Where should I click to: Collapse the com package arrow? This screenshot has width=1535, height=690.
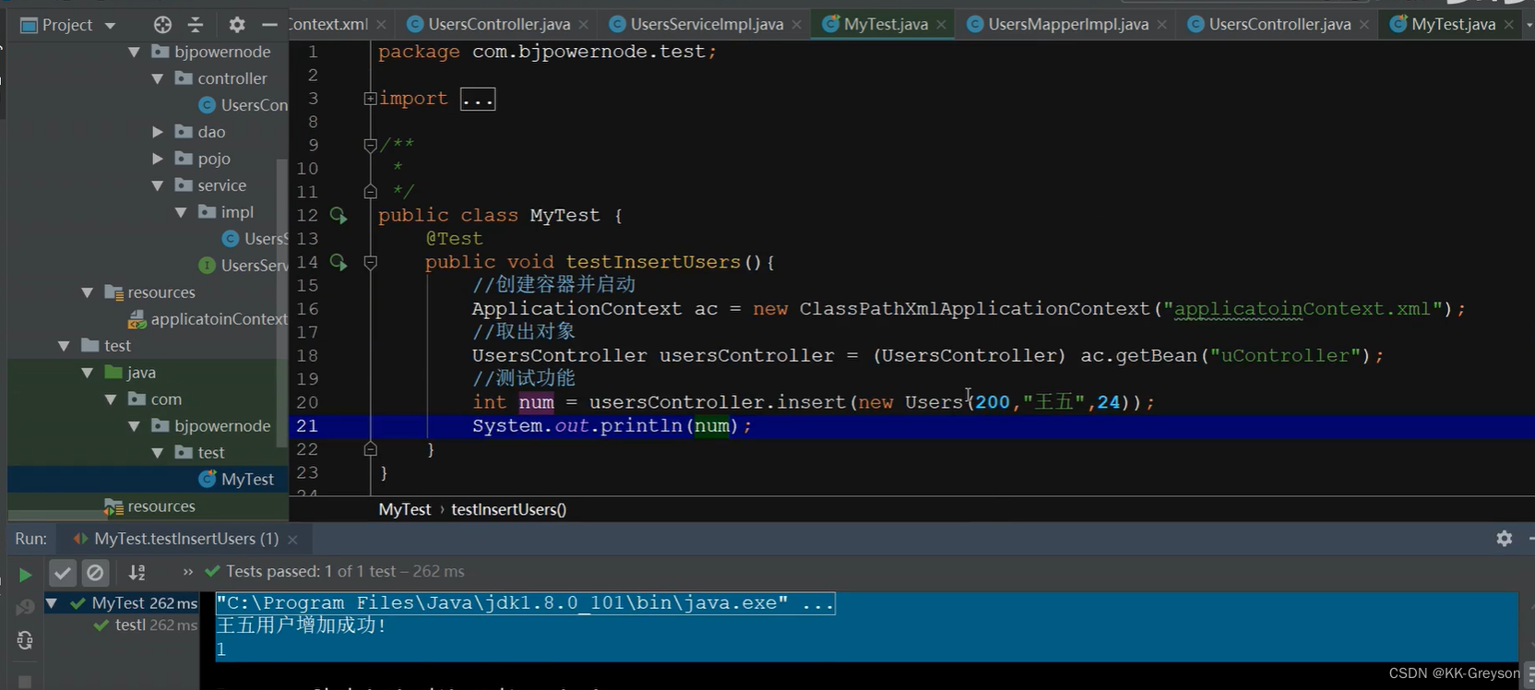pos(111,400)
